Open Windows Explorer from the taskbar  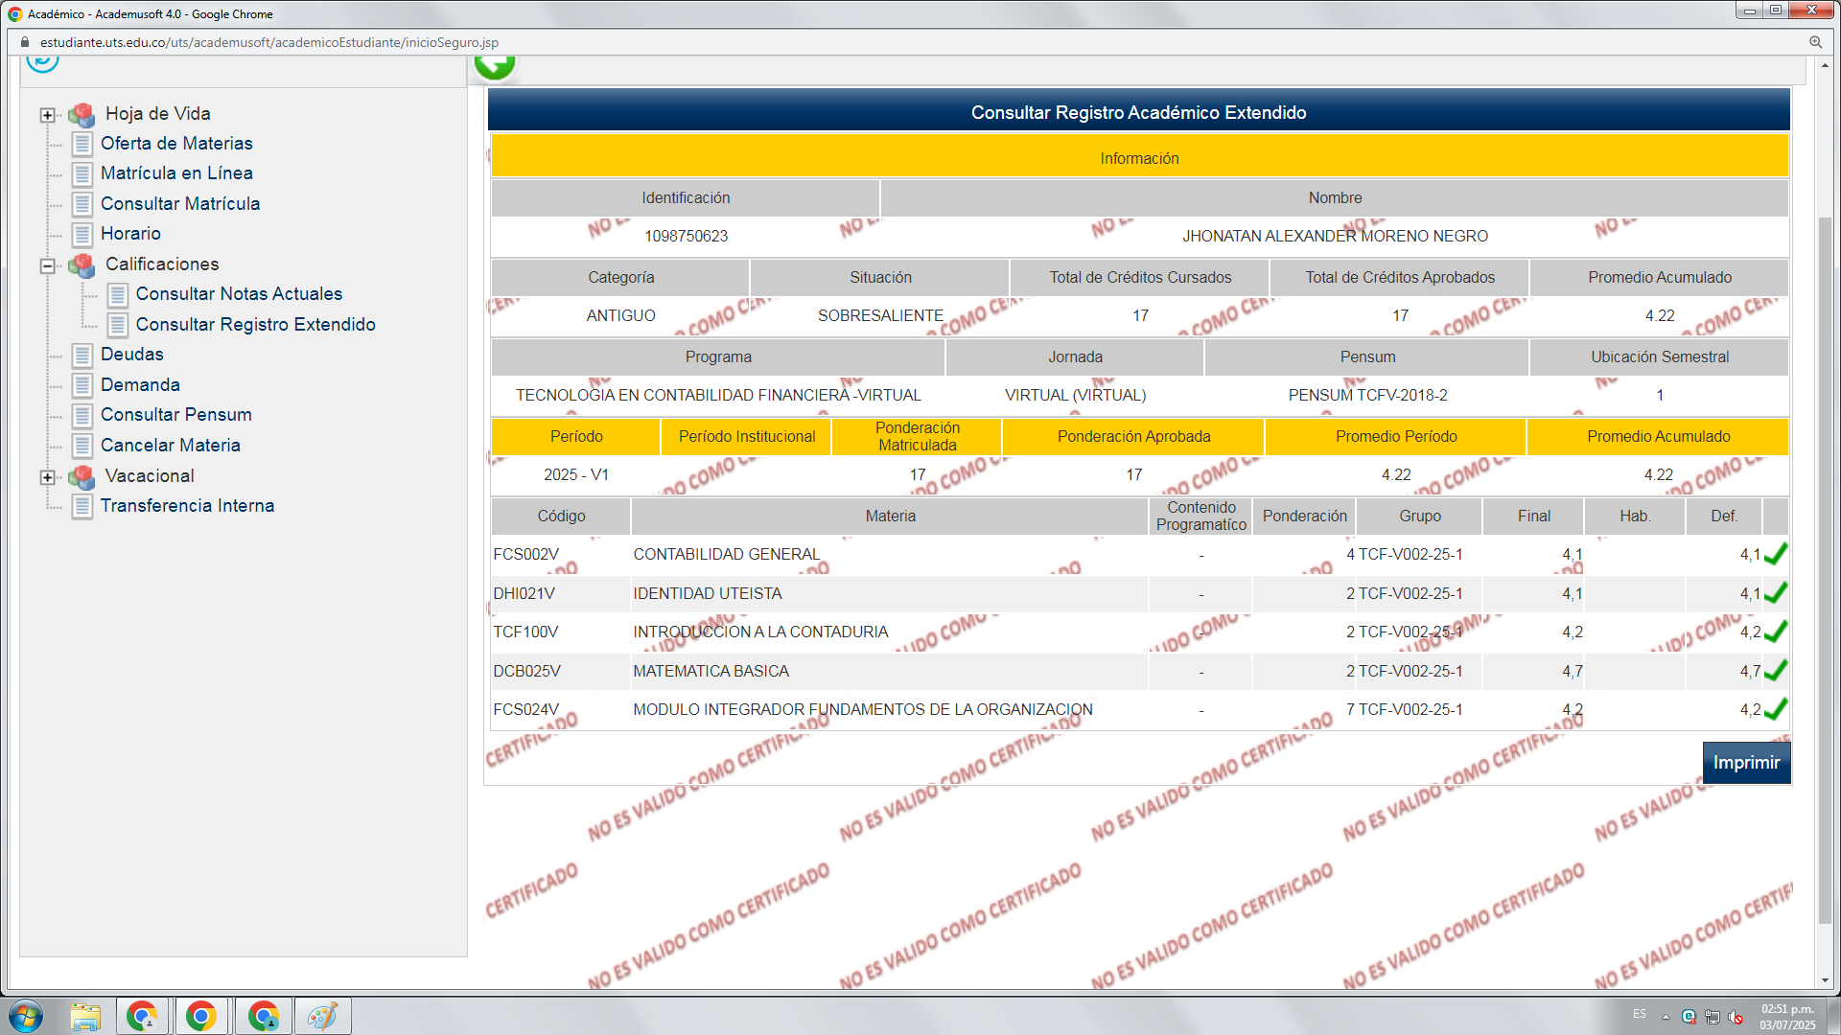coord(85,1016)
